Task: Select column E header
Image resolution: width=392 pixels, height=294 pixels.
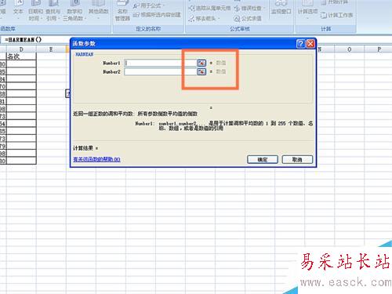Action: (x=51, y=49)
